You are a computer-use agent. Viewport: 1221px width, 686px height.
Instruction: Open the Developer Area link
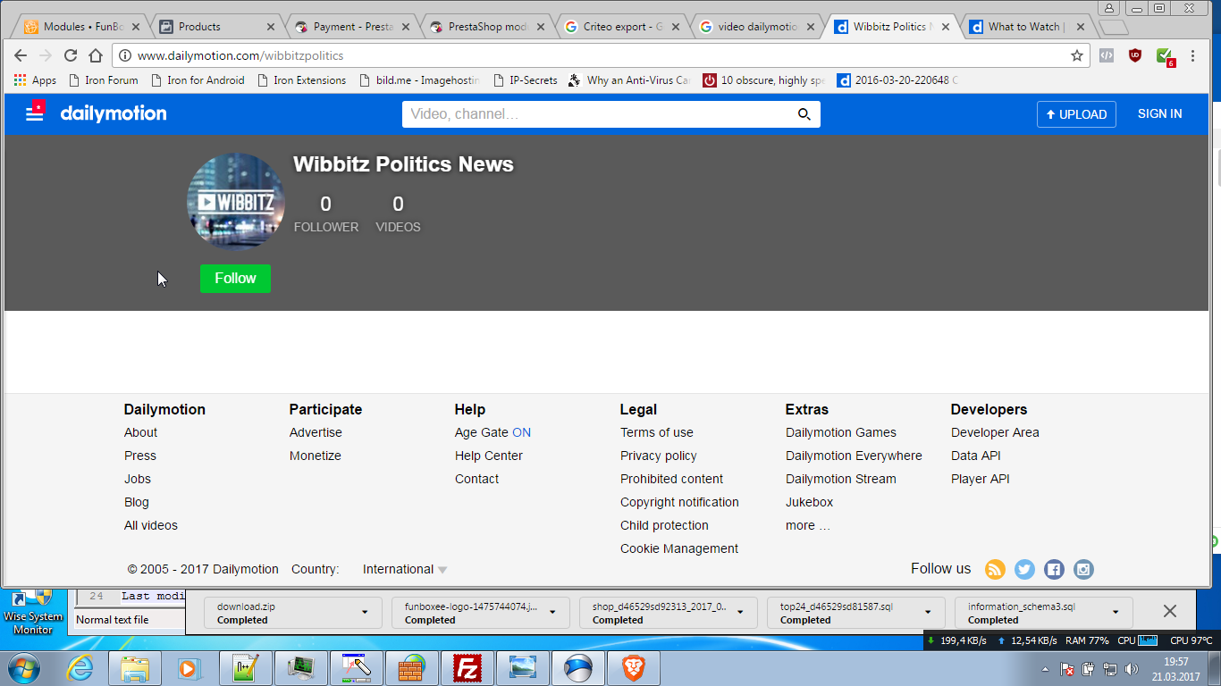coord(995,432)
